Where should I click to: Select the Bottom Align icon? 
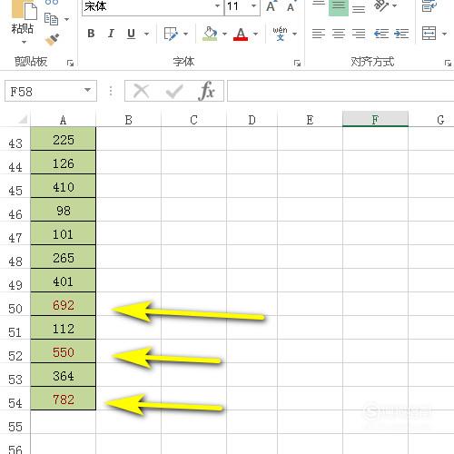359,8
